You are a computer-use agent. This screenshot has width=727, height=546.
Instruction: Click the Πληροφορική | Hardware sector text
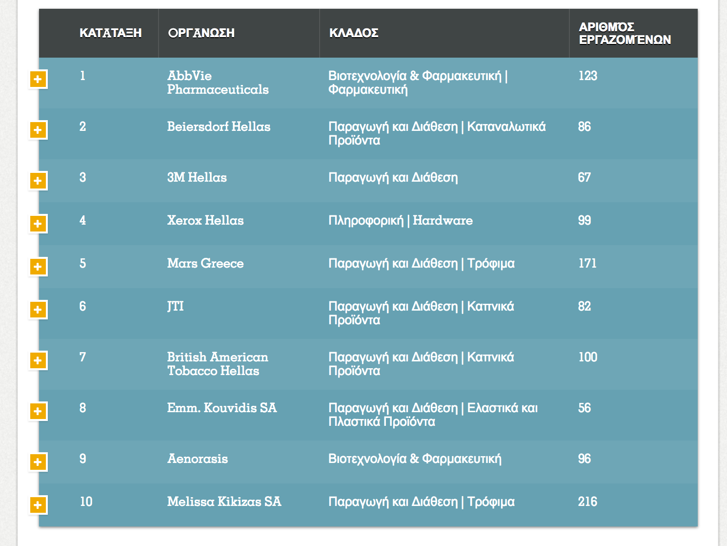click(401, 220)
